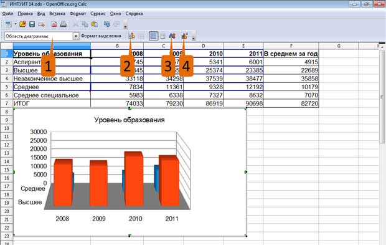Select row 7 header

pos(7,103)
